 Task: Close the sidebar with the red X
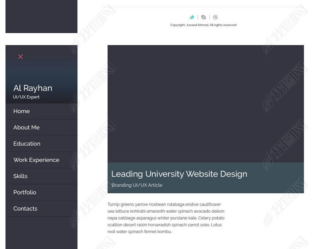20,57
